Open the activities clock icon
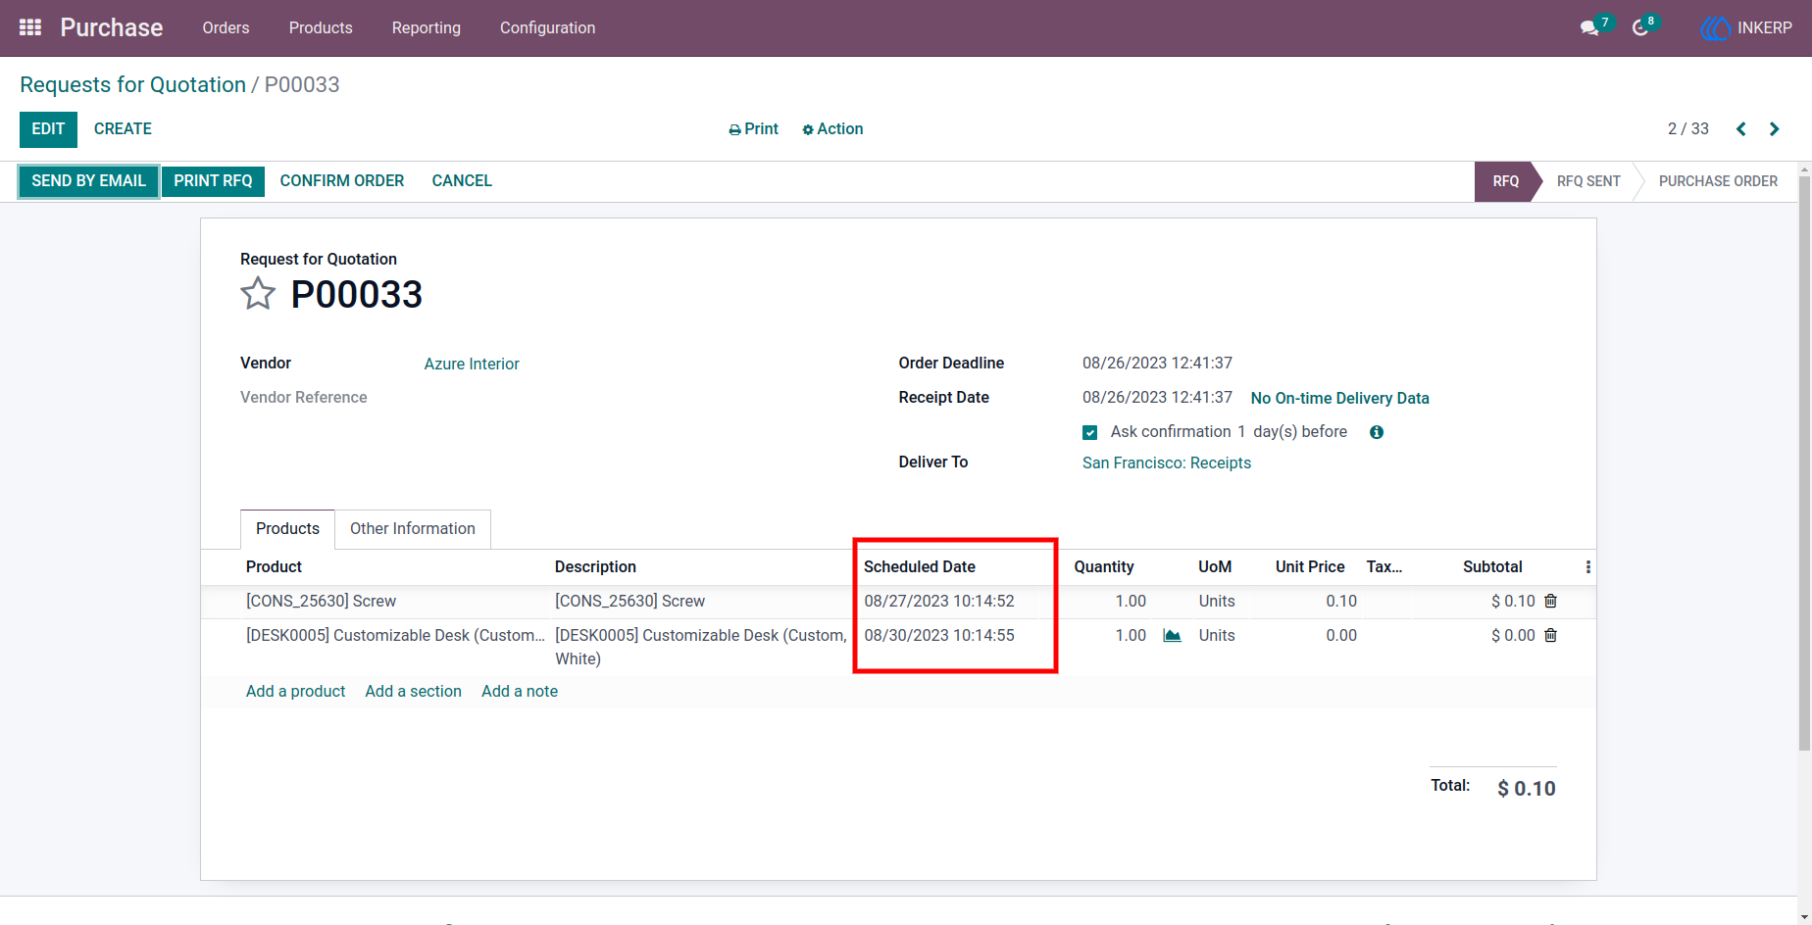The image size is (1812, 925). [1640, 28]
